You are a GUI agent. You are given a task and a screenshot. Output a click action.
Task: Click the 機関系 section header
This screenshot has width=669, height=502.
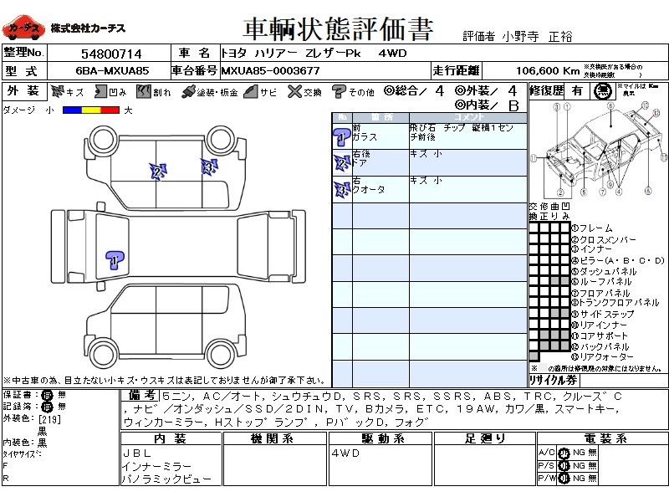(273, 438)
